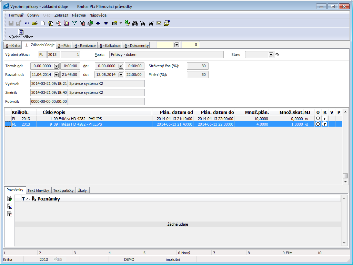Expand the camera icon dropdown arrow
This screenshot has height=265, width=353.
pos(121,23)
